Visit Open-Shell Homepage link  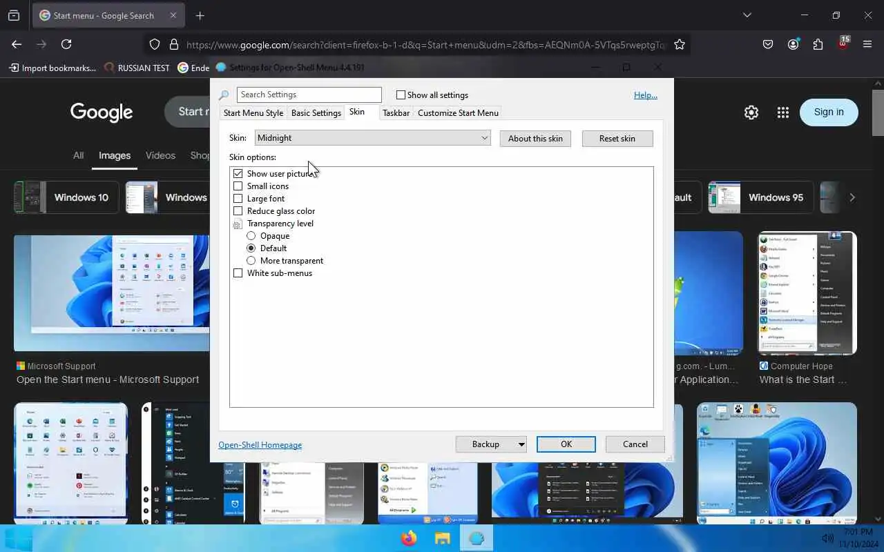click(260, 445)
